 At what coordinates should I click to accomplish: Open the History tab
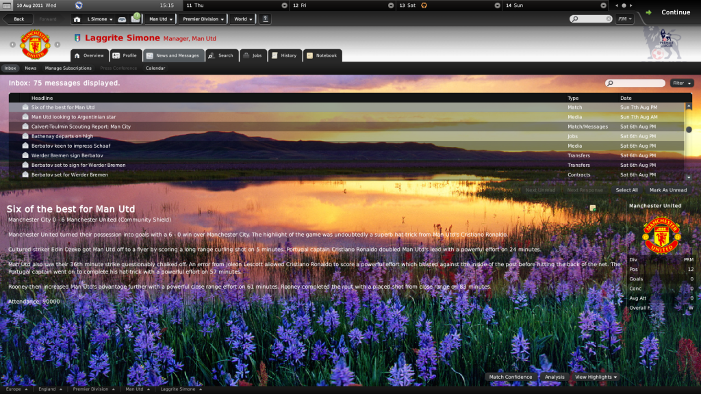point(285,55)
